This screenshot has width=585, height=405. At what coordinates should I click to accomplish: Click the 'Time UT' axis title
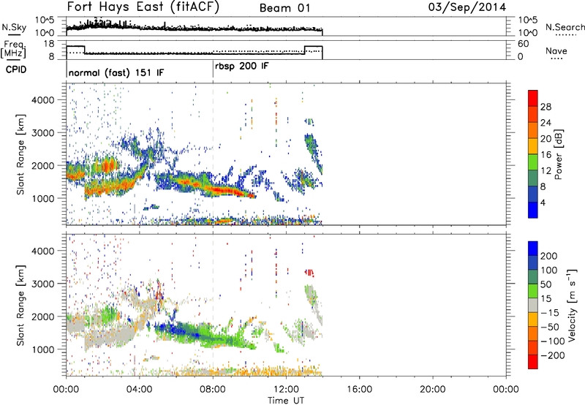[x=286, y=400]
